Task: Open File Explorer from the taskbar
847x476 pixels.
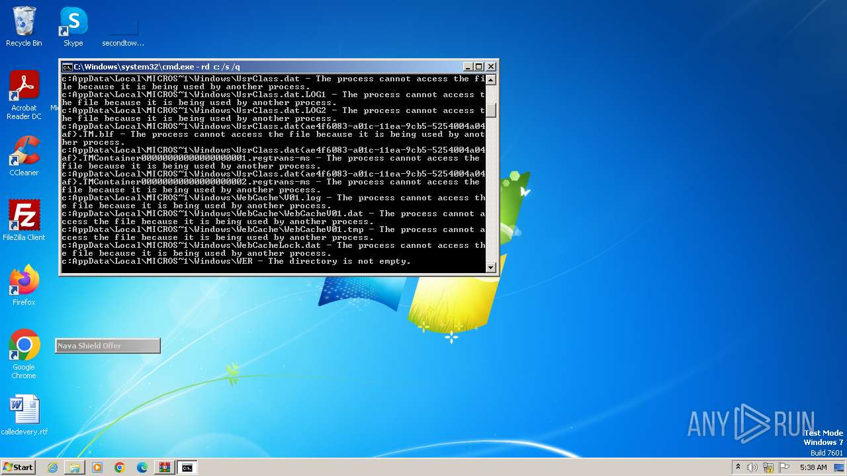Action: click(75, 467)
